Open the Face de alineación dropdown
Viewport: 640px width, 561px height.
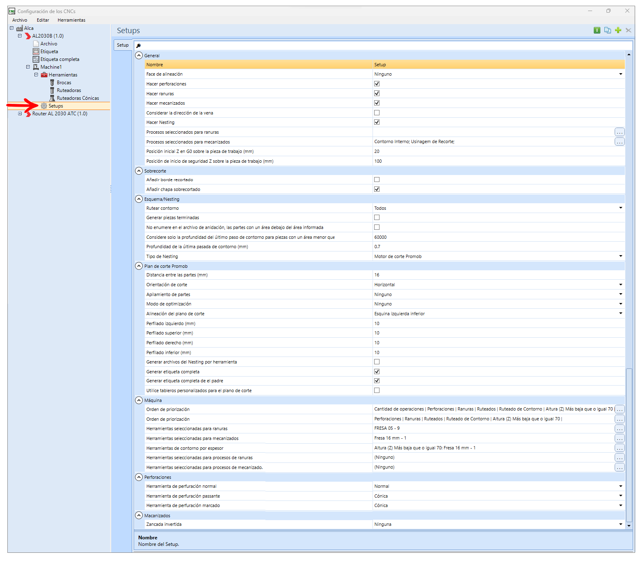[x=620, y=74]
